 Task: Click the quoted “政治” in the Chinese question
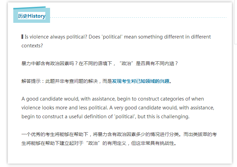(126, 63)
